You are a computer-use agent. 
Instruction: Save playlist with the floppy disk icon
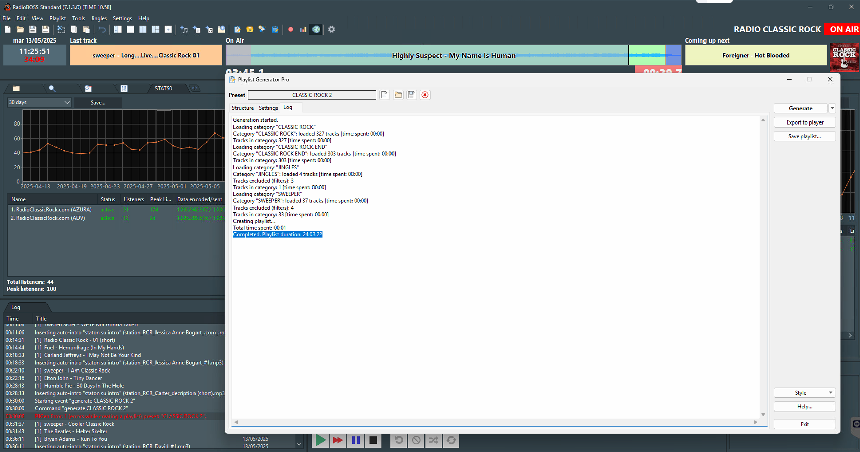(33, 30)
